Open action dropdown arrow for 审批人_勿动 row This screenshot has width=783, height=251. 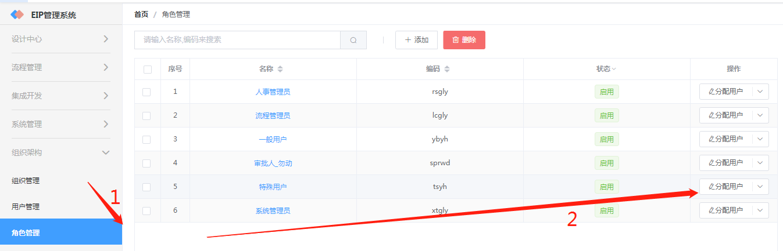coord(760,163)
